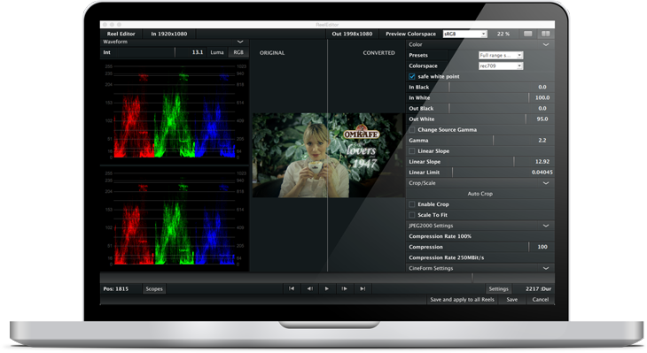Screen dimensions: 647x353
Task: Collapse the Waveform panel chevron
Action: click(x=240, y=42)
